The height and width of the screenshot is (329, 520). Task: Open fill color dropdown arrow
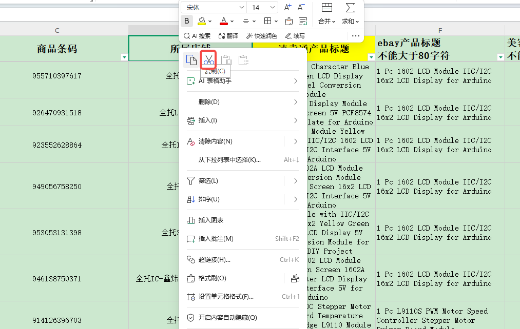coord(210,22)
